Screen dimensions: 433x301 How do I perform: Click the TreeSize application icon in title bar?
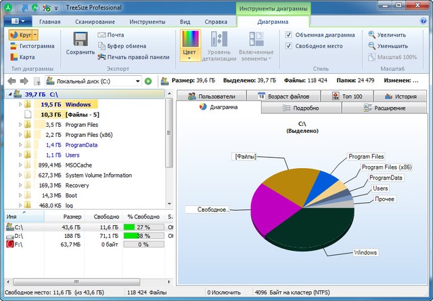tap(9, 7)
